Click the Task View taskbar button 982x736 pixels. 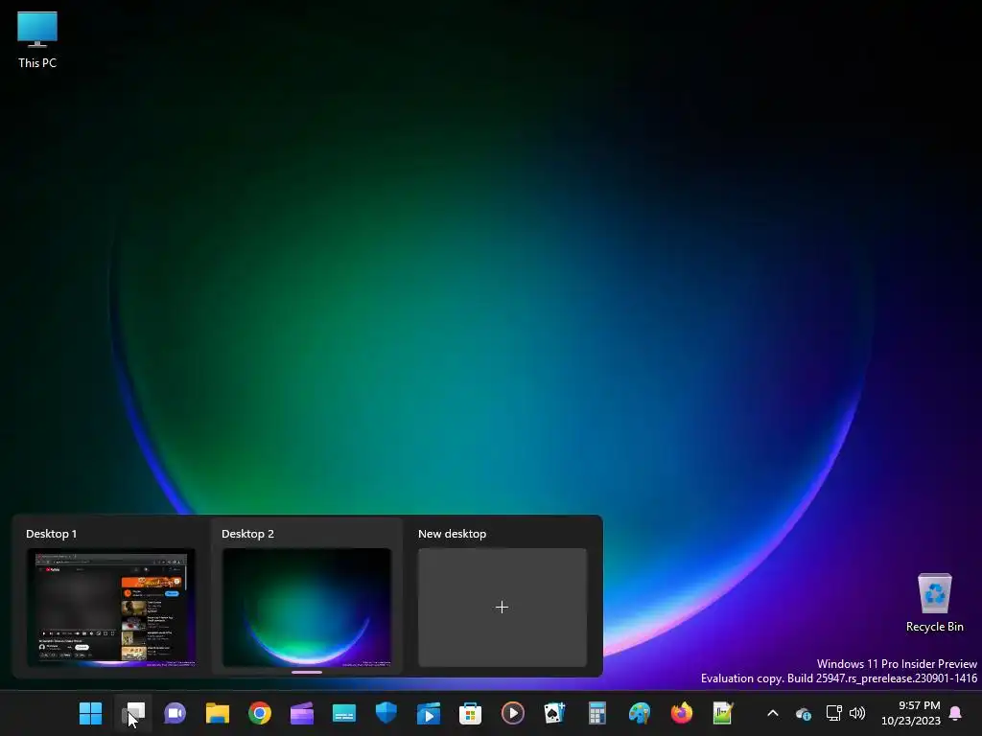tap(133, 713)
